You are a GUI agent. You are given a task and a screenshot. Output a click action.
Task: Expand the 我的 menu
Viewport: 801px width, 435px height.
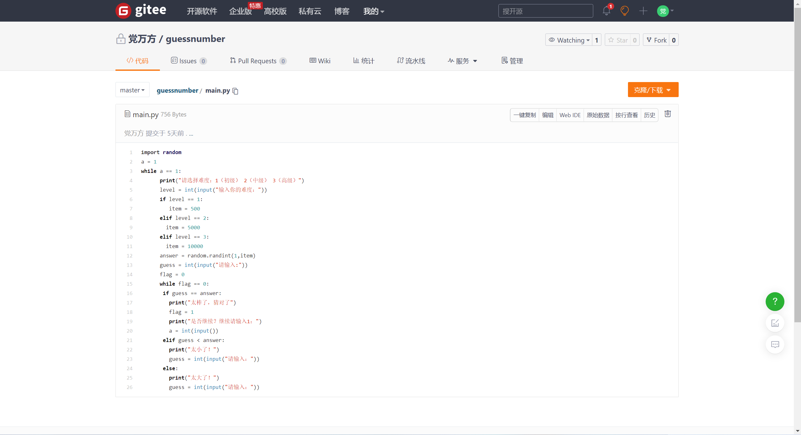pyautogui.click(x=373, y=11)
